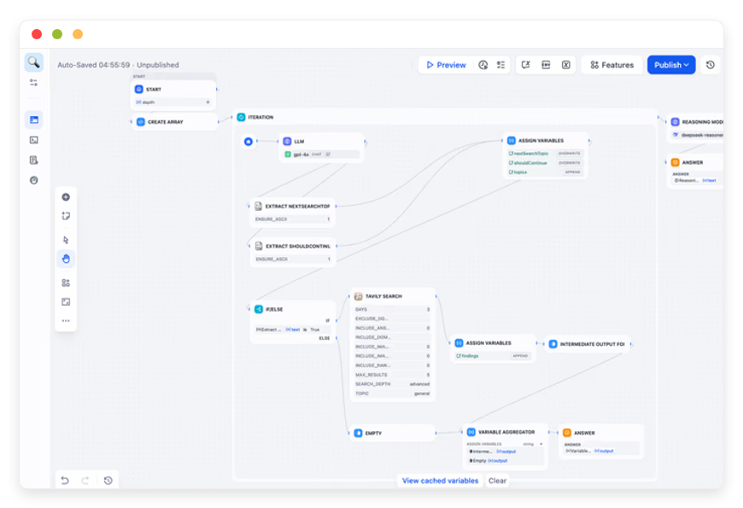
Task: Click the canvas minimap icon
Action: pyautogui.click(x=66, y=302)
